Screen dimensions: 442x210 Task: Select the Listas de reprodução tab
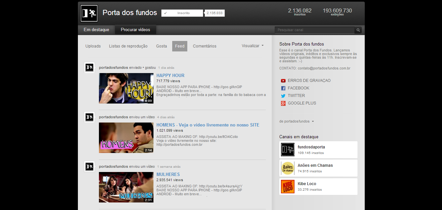coord(128,46)
